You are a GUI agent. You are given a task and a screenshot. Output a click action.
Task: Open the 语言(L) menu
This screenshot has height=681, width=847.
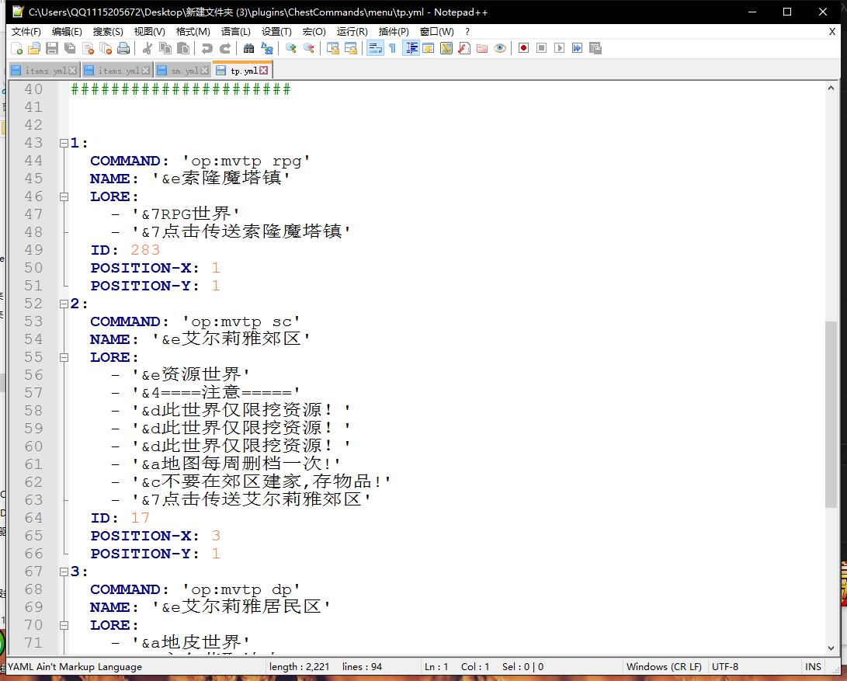click(235, 31)
